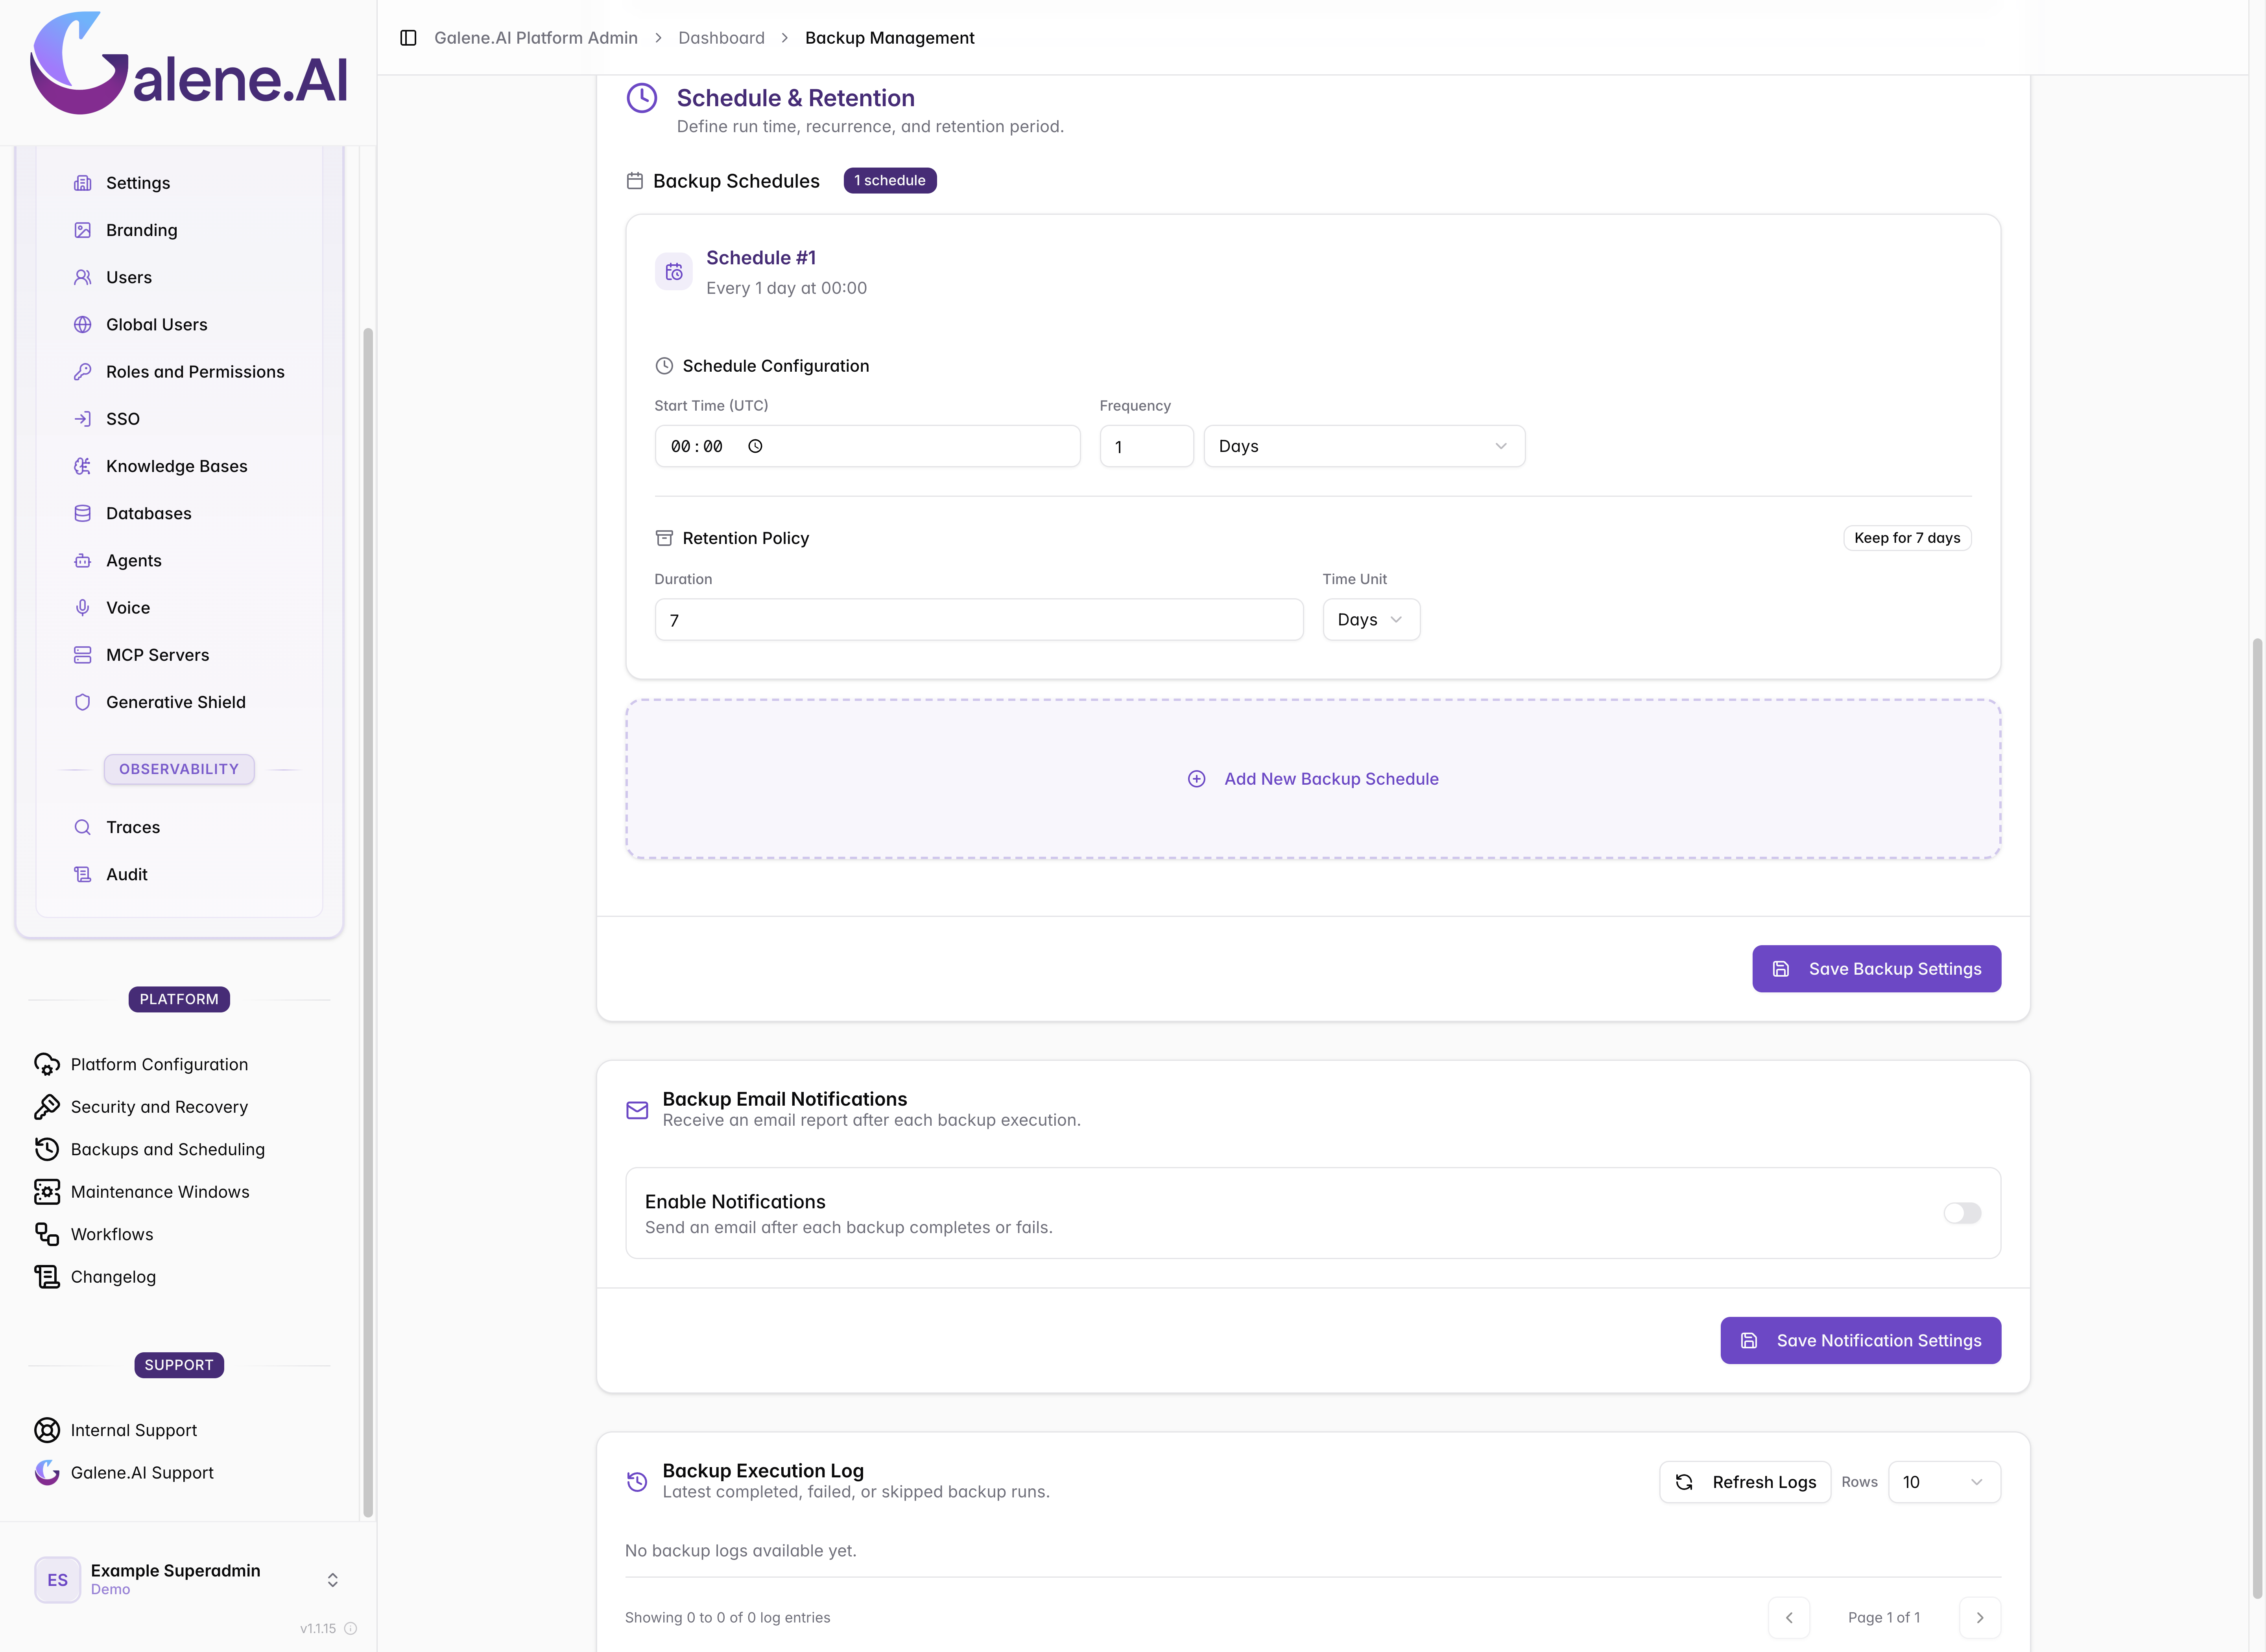Open the retention Time Unit dropdown

pos(1371,620)
